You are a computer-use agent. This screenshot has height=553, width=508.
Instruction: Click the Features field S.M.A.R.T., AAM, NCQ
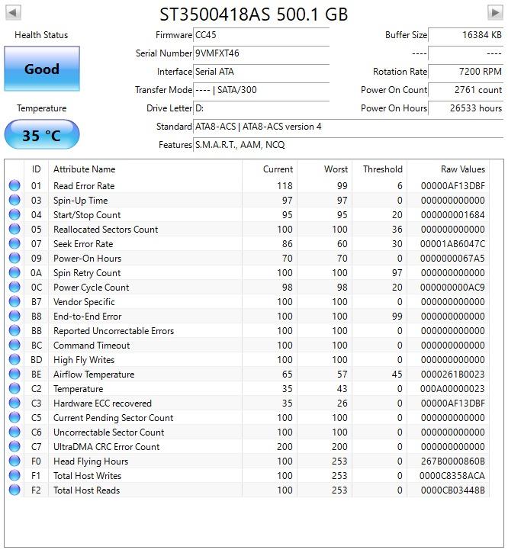point(348,145)
